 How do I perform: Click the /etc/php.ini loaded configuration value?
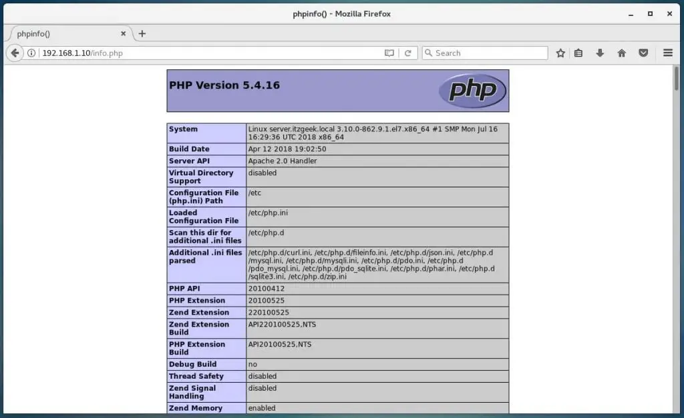coord(268,213)
